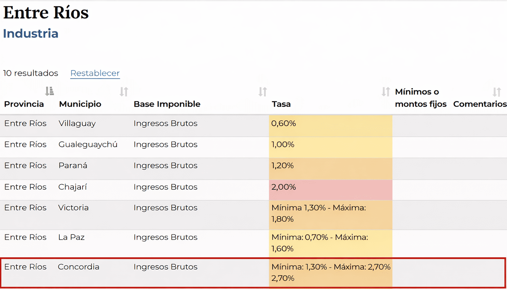Click the Base Imponible sort arrows icon
This screenshot has width=507, height=289.
(x=262, y=92)
